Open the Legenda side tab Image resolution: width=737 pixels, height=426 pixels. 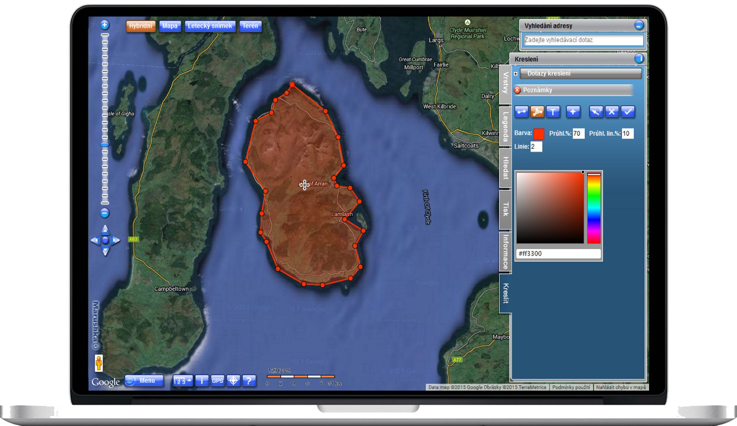pos(505,125)
